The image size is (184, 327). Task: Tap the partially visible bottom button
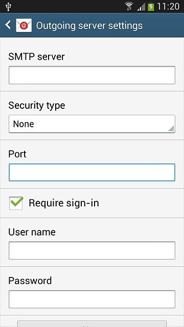(92, 324)
